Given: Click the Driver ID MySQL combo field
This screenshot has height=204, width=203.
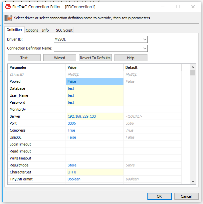Looking at the screenshot, I should [x=101, y=39].
